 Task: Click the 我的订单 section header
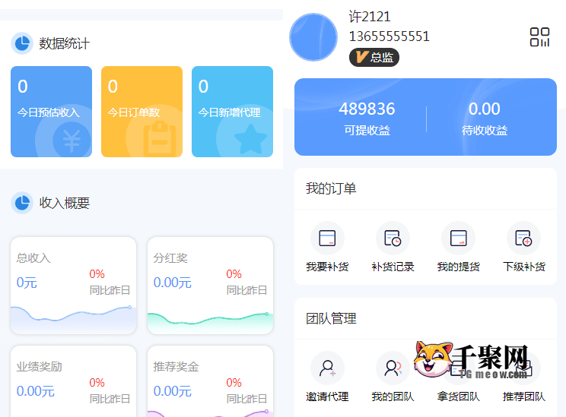[x=331, y=188]
